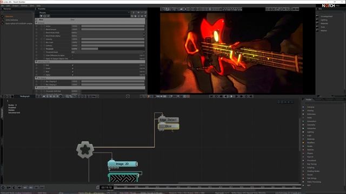
Task: Toggle the Green channel checkbox
Action: [x=72, y=68]
